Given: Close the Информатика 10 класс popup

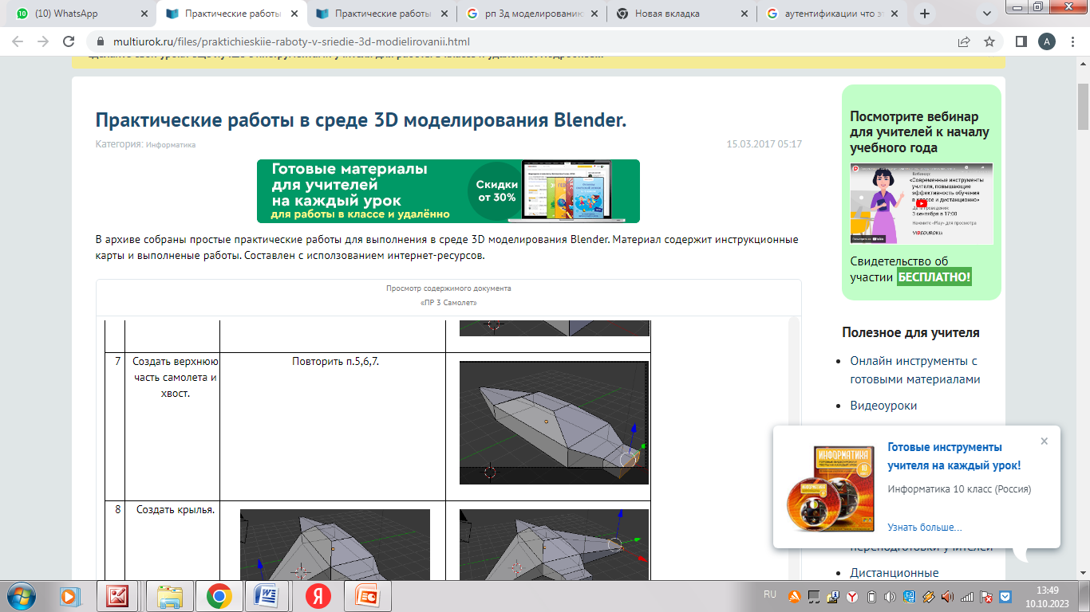Looking at the screenshot, I should pyautogui.click(x=1044, y=441).
